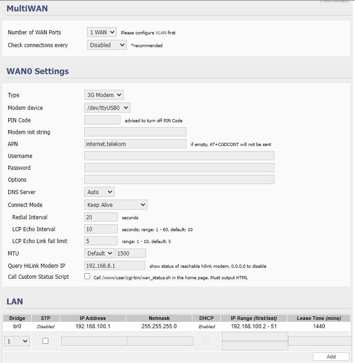Click the new LAN Lease Time field
This screenshot has height=363, width=355.
point(320,341)
